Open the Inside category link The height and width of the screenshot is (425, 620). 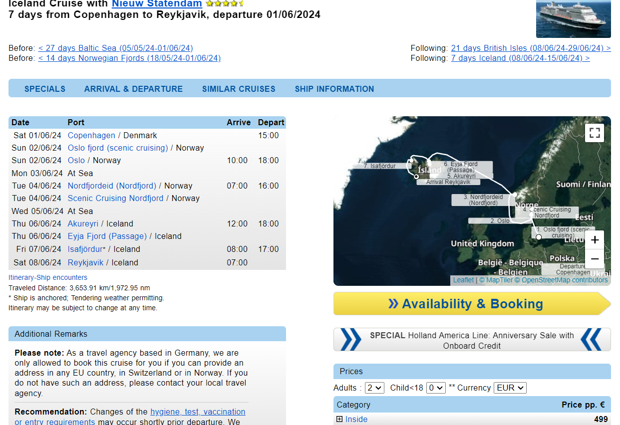pos(356,419)
